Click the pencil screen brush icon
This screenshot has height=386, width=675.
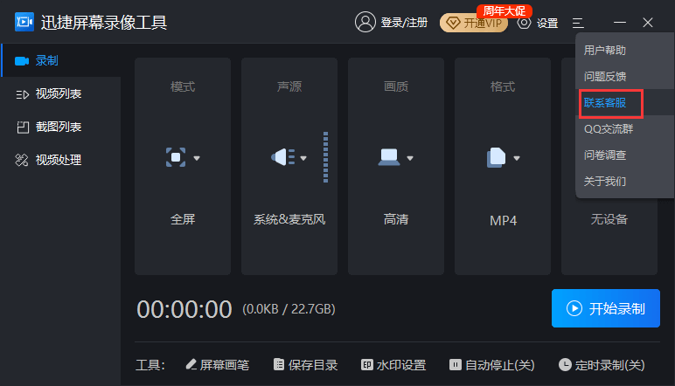point(191,364)
